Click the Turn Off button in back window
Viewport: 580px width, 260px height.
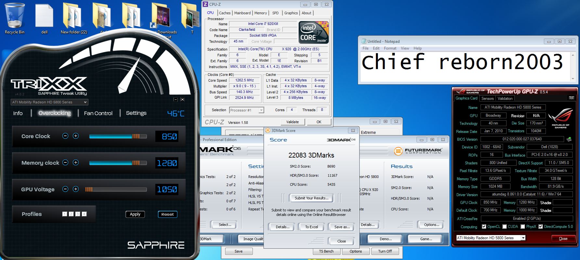(385, 251)
